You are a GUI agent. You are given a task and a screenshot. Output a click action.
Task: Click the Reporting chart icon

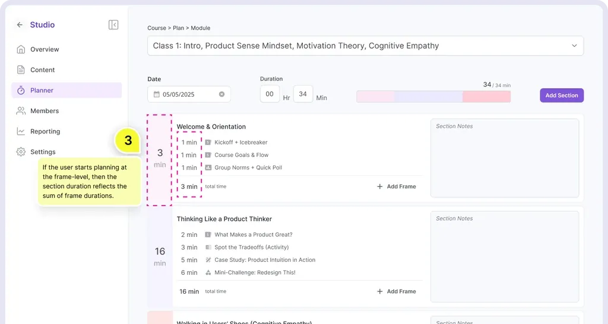(21, 131)
